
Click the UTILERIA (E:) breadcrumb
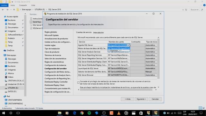[40, 10]
